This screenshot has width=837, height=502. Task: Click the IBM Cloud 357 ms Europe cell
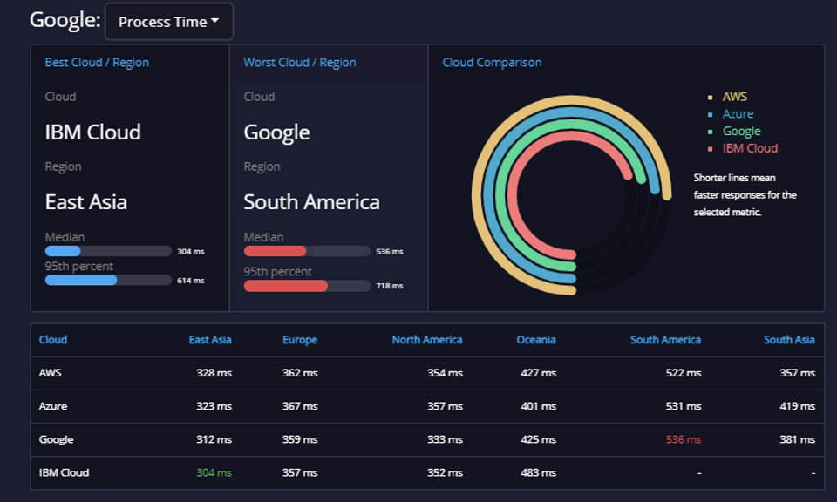(x=300, y=472)
